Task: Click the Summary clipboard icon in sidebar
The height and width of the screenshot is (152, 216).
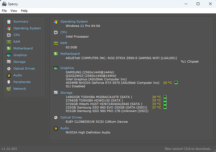Action: (x=9, y=22)
